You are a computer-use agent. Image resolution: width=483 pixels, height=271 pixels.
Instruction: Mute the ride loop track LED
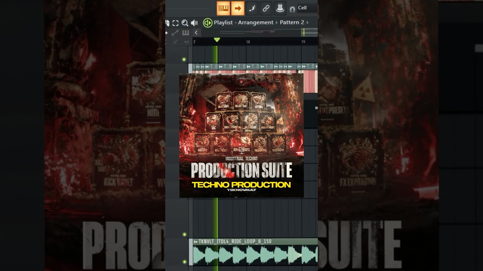click(184, 262)
